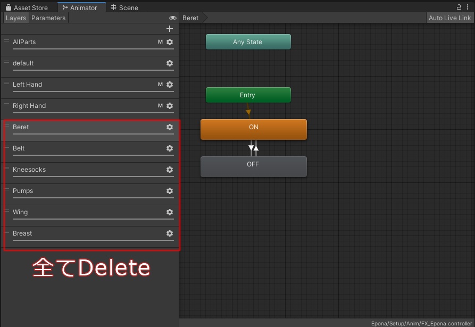Click drag handle of the default layer

pos(6,62)
